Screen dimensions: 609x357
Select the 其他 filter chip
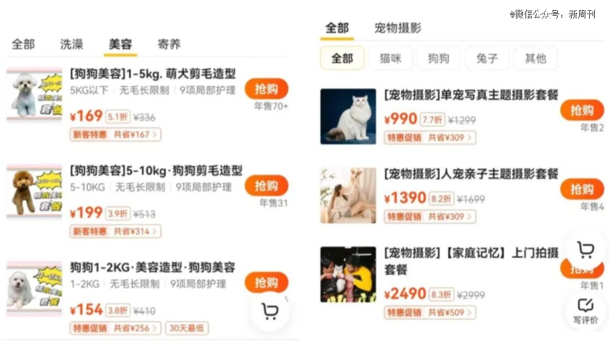point(536,58)
